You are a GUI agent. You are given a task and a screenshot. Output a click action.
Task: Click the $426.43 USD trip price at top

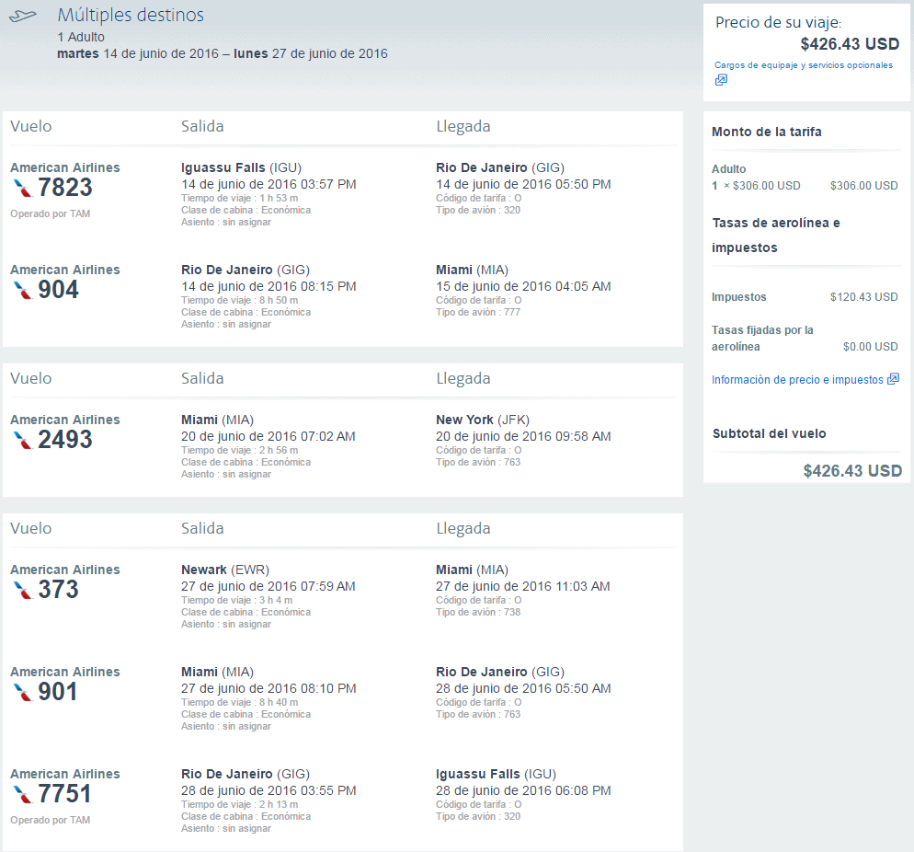[850, 44]
